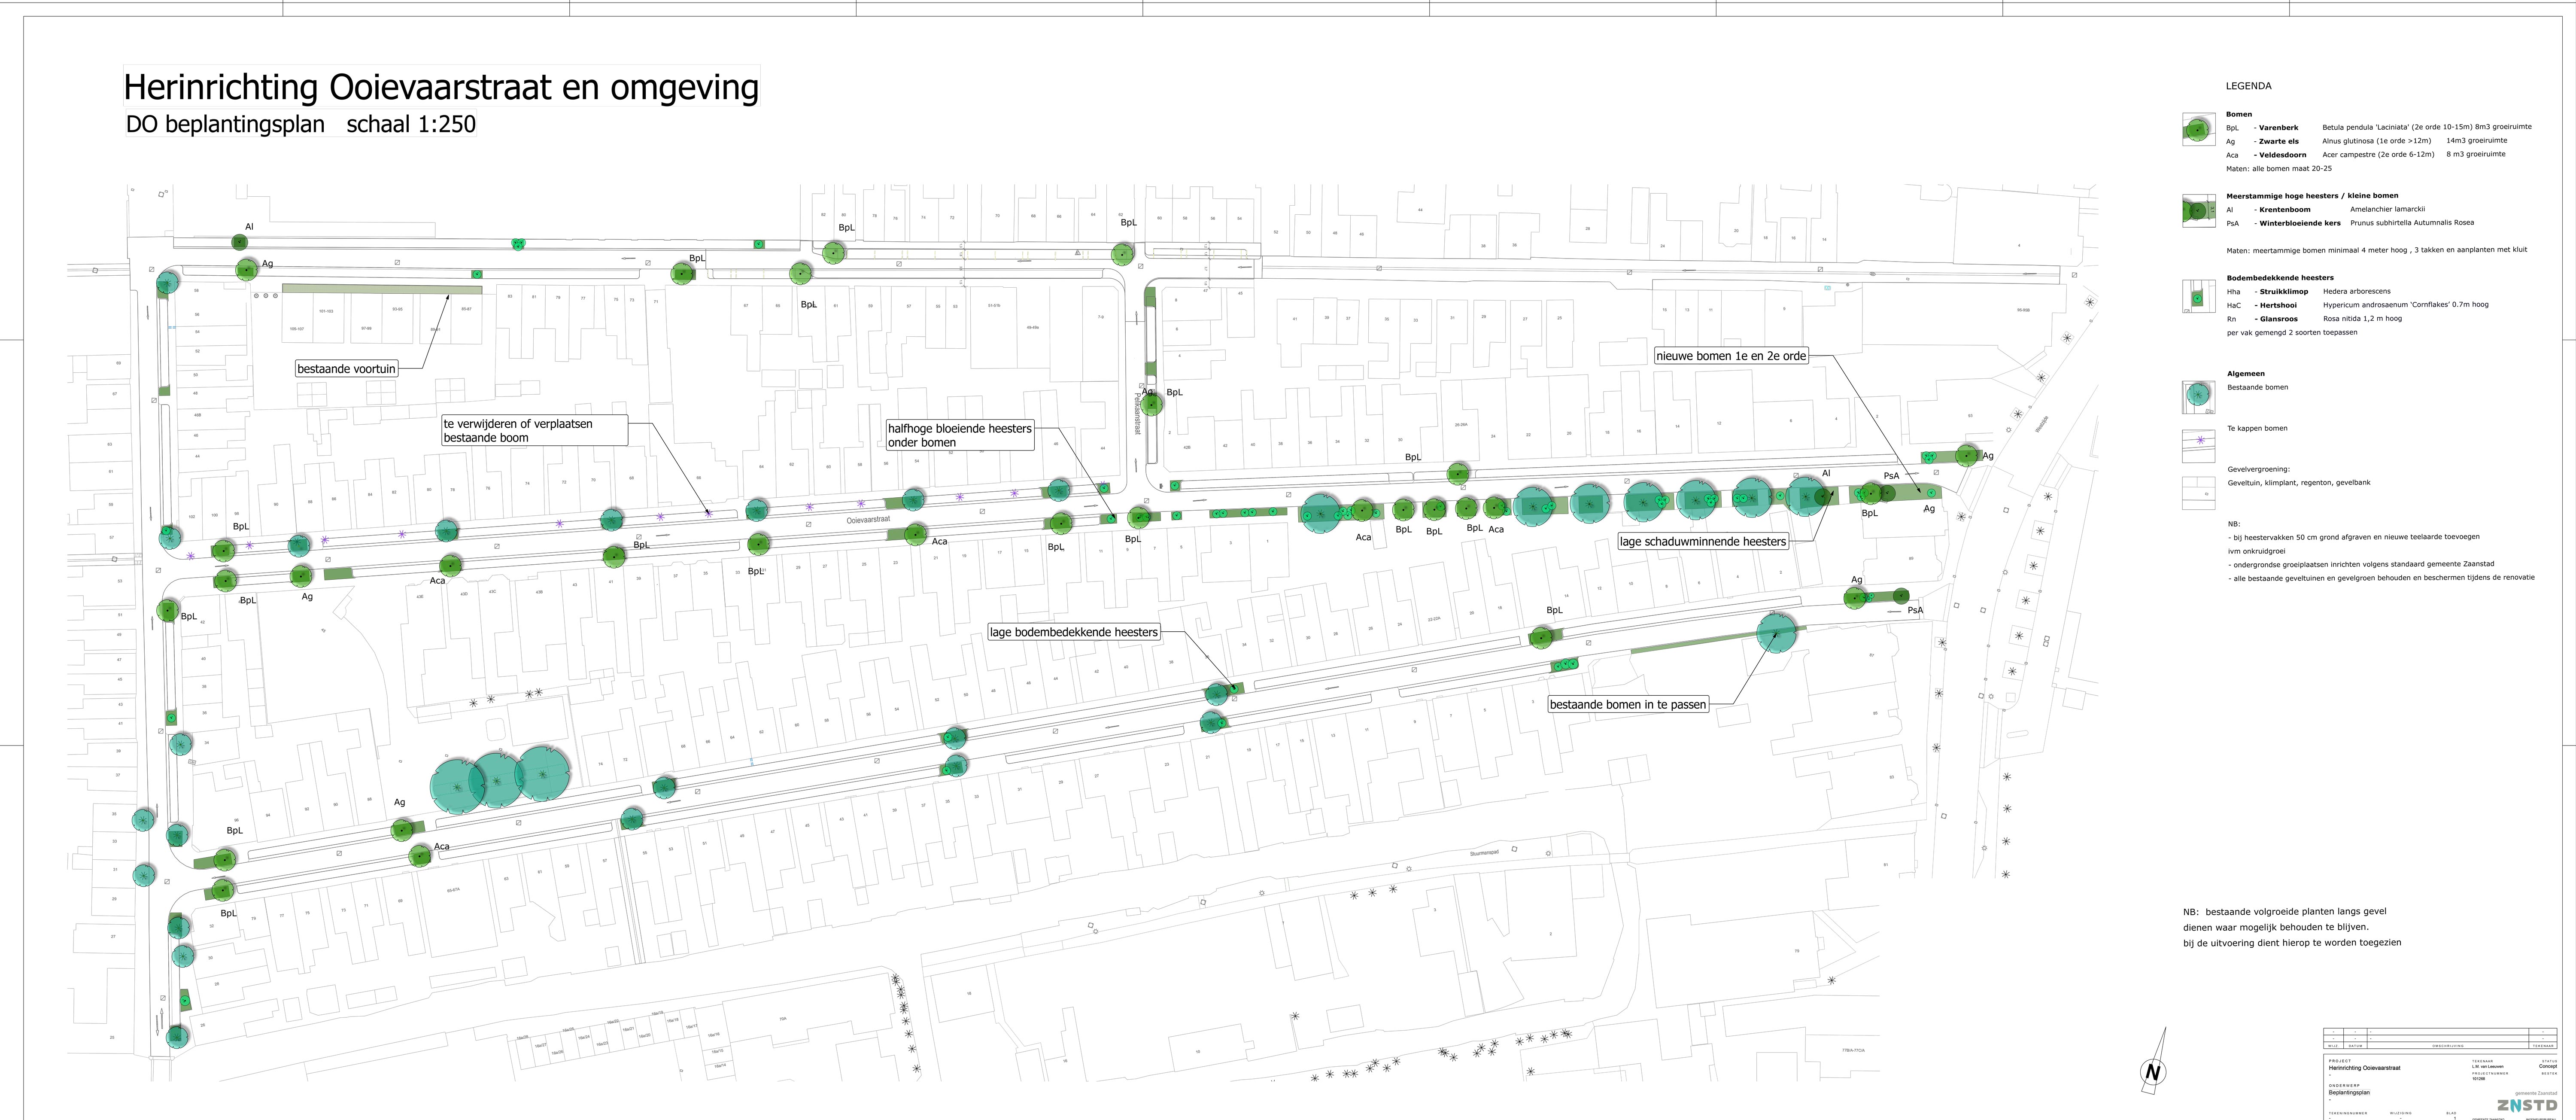This screenshot has width=2576, height=1120.
Task: Click the subtitle 'DO beplantingsplan schaal 1:250'
Action: [300, 124]
